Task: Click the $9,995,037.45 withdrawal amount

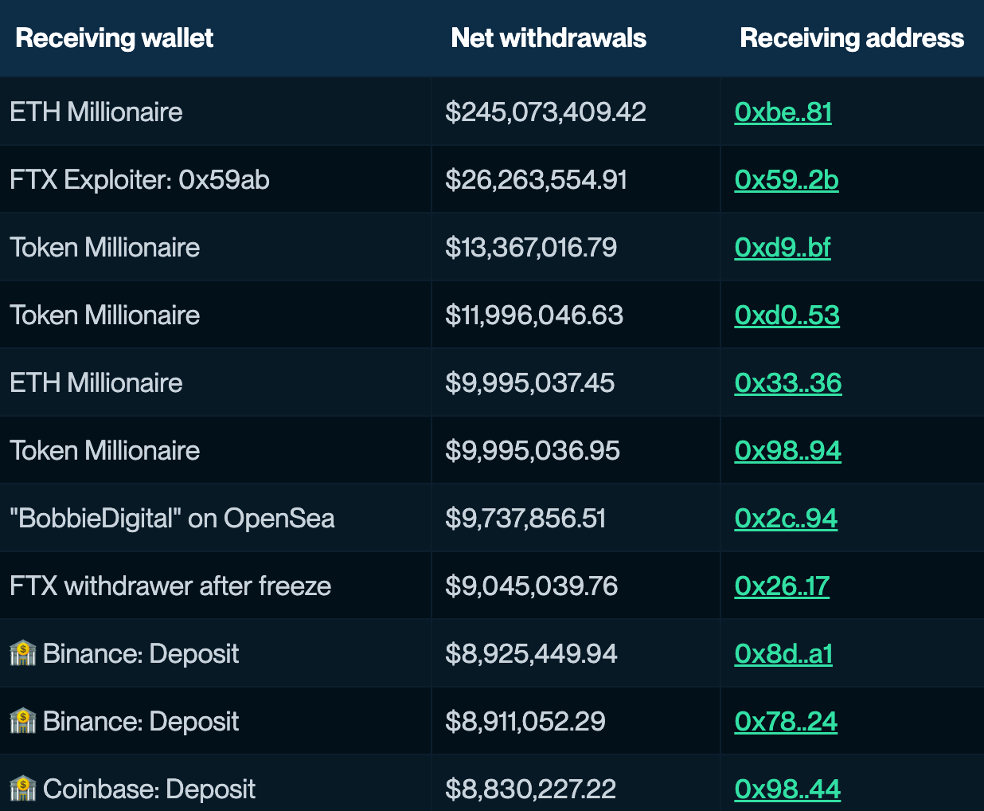Action: 530,383
